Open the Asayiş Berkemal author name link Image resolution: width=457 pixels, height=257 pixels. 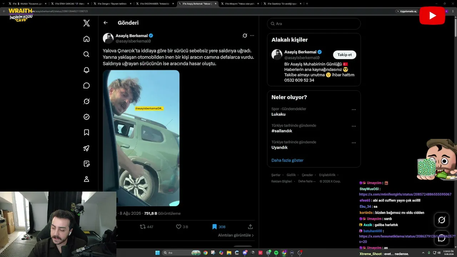[132, 36]
